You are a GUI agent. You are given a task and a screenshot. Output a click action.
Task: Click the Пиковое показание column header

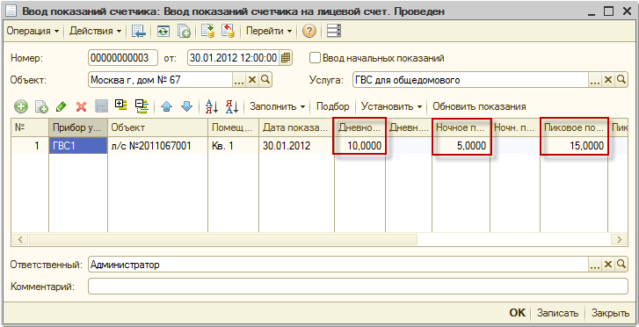click(574, 128)
